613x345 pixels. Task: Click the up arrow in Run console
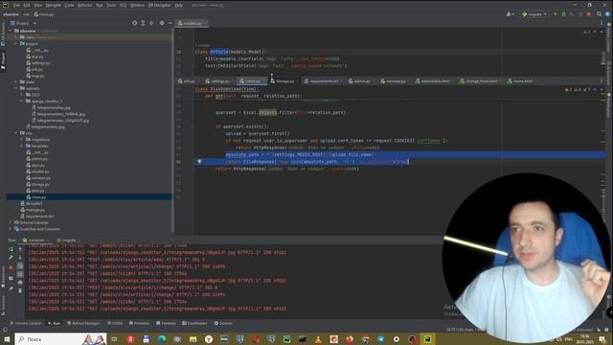tap(20, 249)
